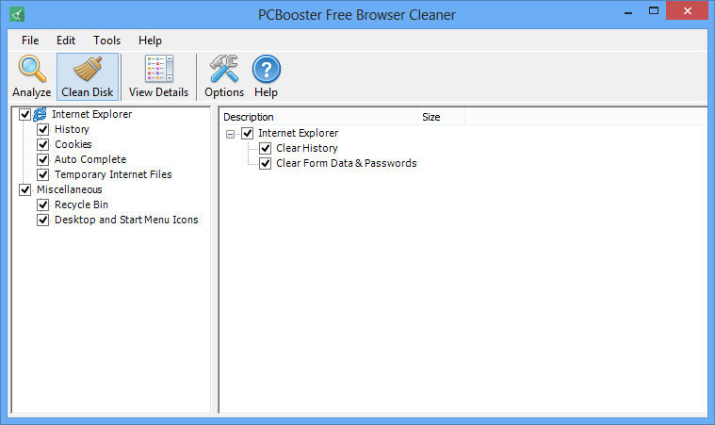
Task: Toggle the Clear History checkbox
Action: coord(266,148)
